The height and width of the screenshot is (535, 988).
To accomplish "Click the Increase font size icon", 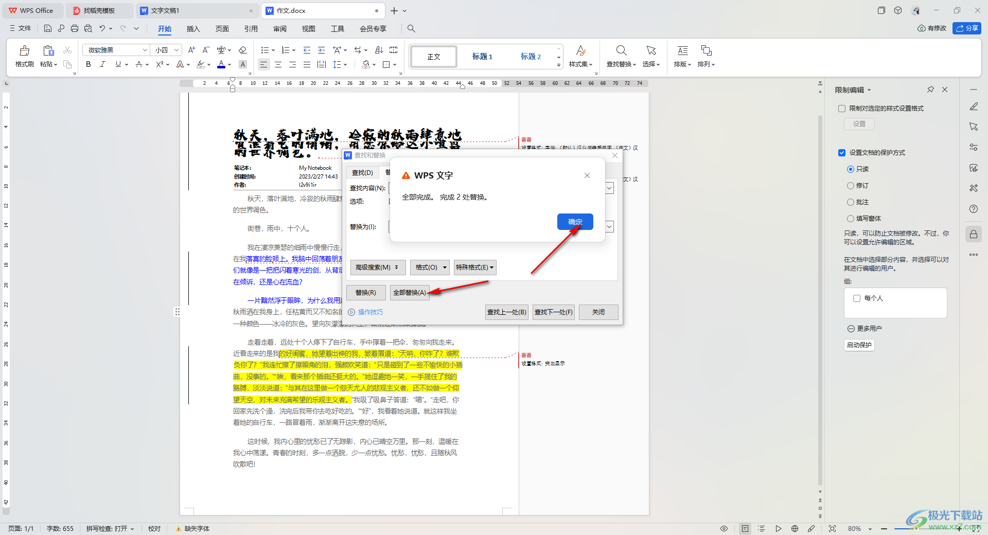I will click(x=191, y=50).
